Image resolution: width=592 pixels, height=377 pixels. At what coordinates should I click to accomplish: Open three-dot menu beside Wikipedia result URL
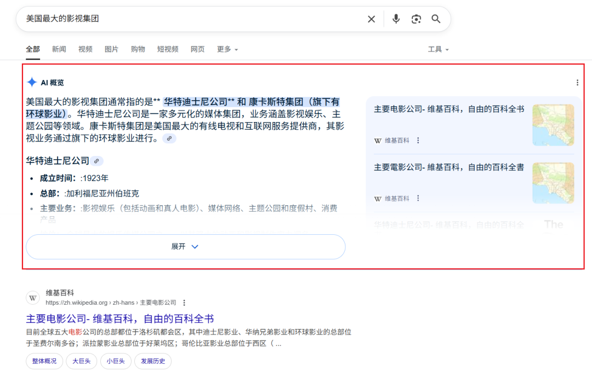184,303
